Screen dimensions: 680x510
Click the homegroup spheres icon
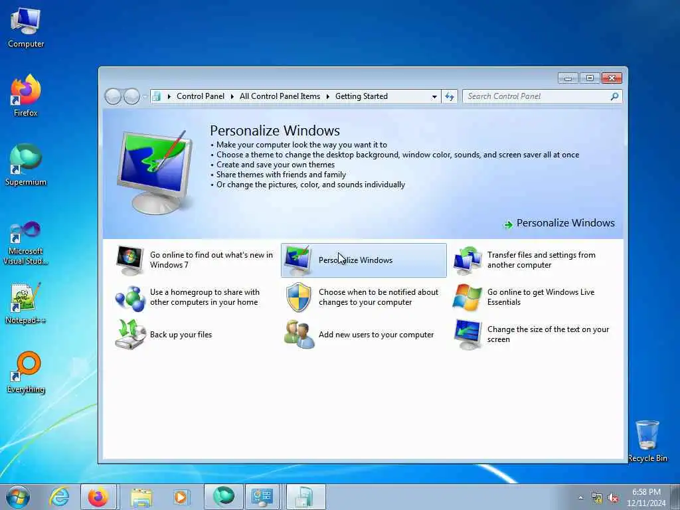click(x=129, y=298)
